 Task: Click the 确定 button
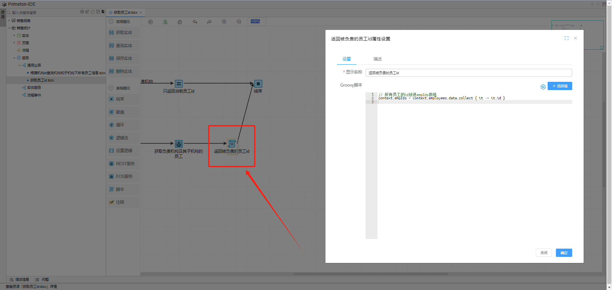(564, 253)
